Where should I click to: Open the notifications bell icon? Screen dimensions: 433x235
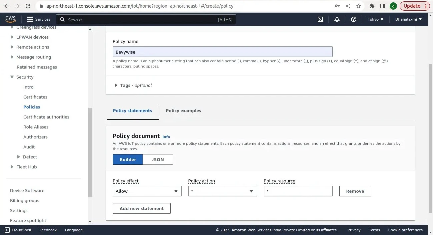[337, 19]
